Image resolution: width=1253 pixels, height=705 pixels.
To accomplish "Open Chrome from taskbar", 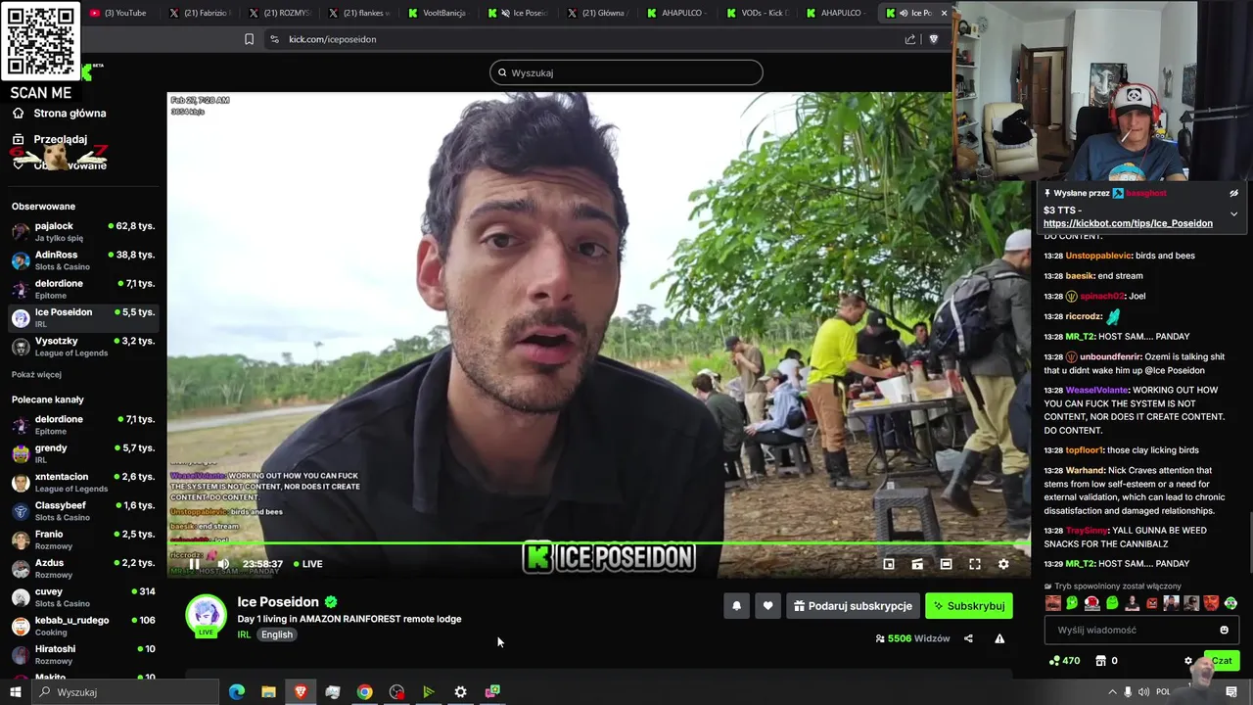I will (x=364, y=692).
